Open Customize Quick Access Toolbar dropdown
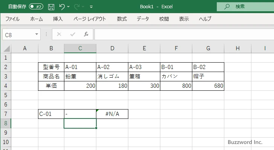This screenshot has width=274, height=150. pos(91,7)
